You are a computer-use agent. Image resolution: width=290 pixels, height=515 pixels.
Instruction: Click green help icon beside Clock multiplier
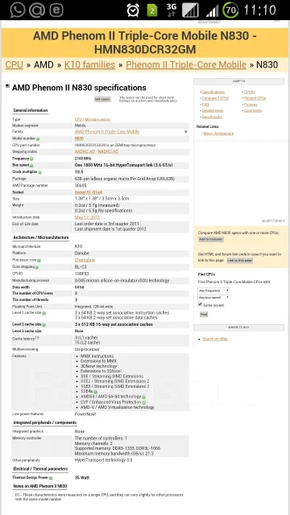click(39, 171)
